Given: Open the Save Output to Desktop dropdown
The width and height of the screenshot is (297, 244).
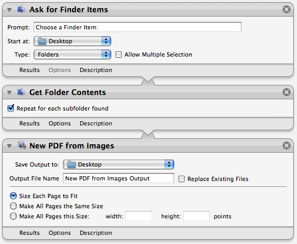Looking at the screenshot, I should pos(119,164).
